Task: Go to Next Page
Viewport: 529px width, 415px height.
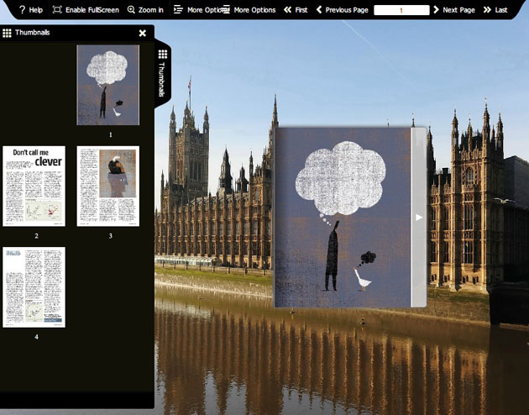Action: point(453,10)
